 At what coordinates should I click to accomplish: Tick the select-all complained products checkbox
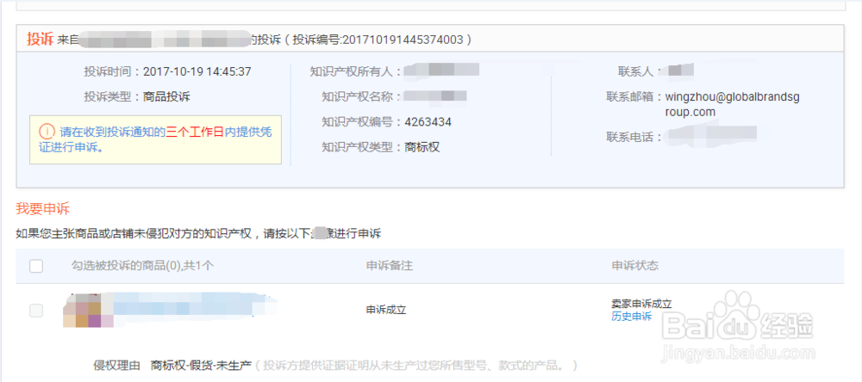pos(36,266)
